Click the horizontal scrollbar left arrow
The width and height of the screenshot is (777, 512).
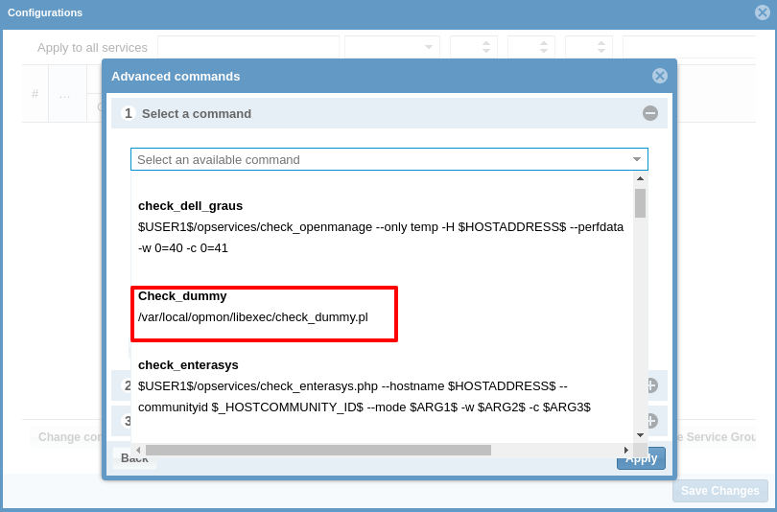point(138,450)
